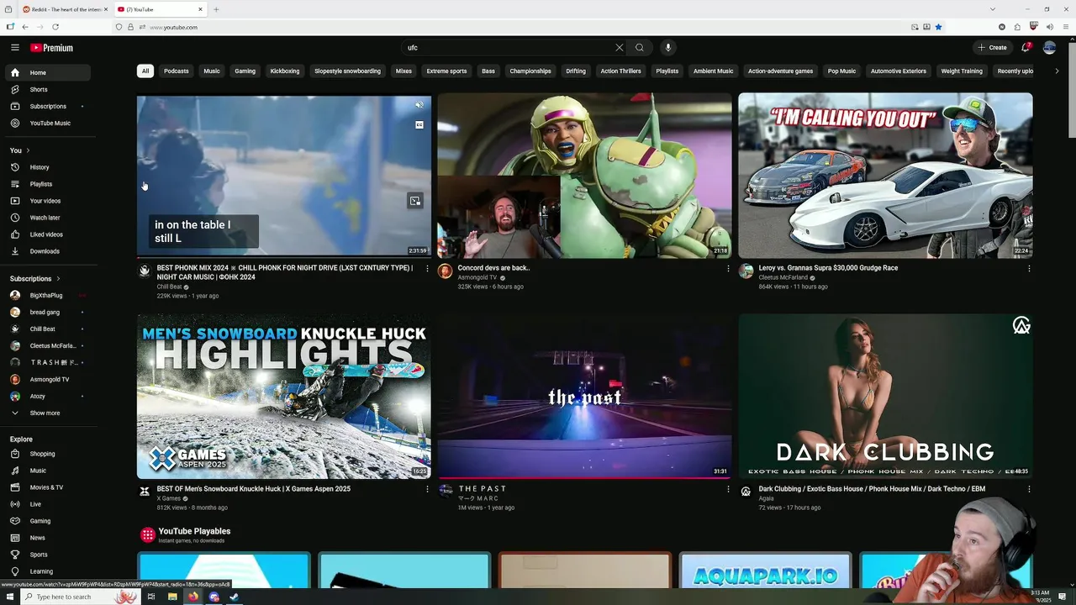Screen dimensions: 1076x605
Task: Select the Gaming filter chip
Action: pos(245,71)
